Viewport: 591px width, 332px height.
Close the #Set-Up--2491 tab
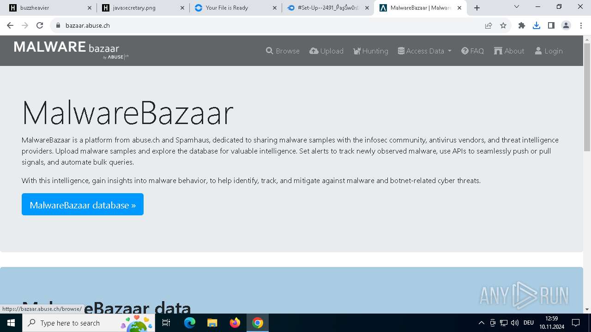[x=367, y=8]
